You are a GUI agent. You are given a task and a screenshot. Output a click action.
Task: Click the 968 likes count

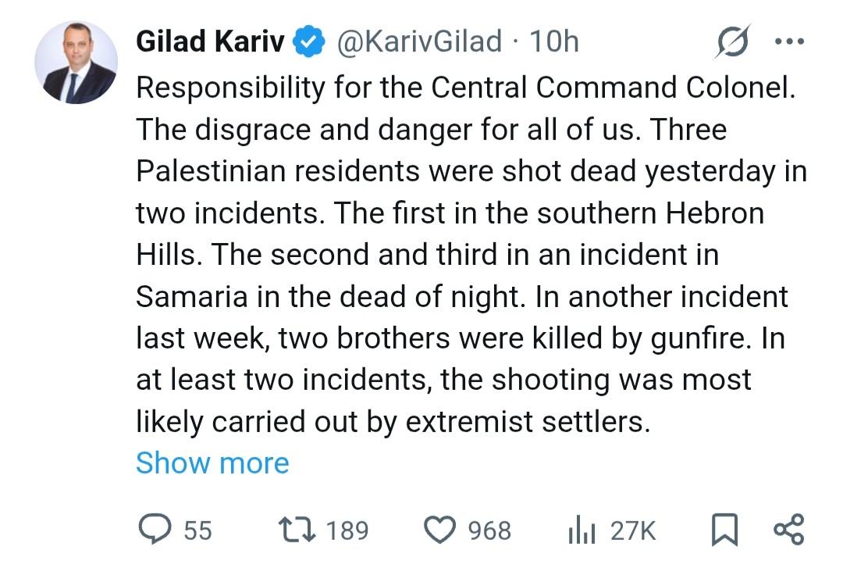click(489, 531)
